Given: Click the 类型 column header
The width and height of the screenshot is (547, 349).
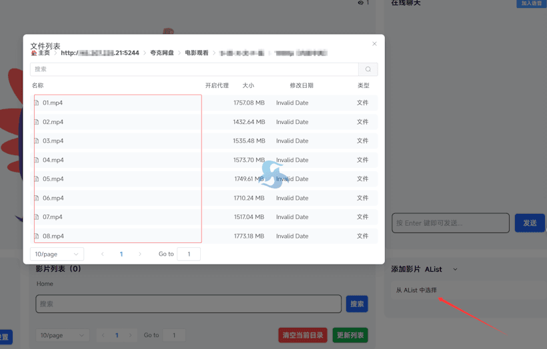Looking at the screenshot, I should point(363,85).
